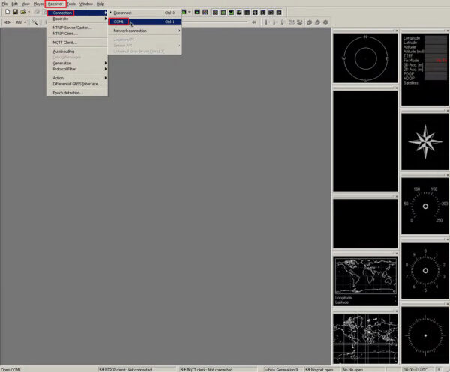Choose COM1 from the Connection submenu
Viewport: 450px width, 372px height.
pyautogui.click(x=120, y=22)
